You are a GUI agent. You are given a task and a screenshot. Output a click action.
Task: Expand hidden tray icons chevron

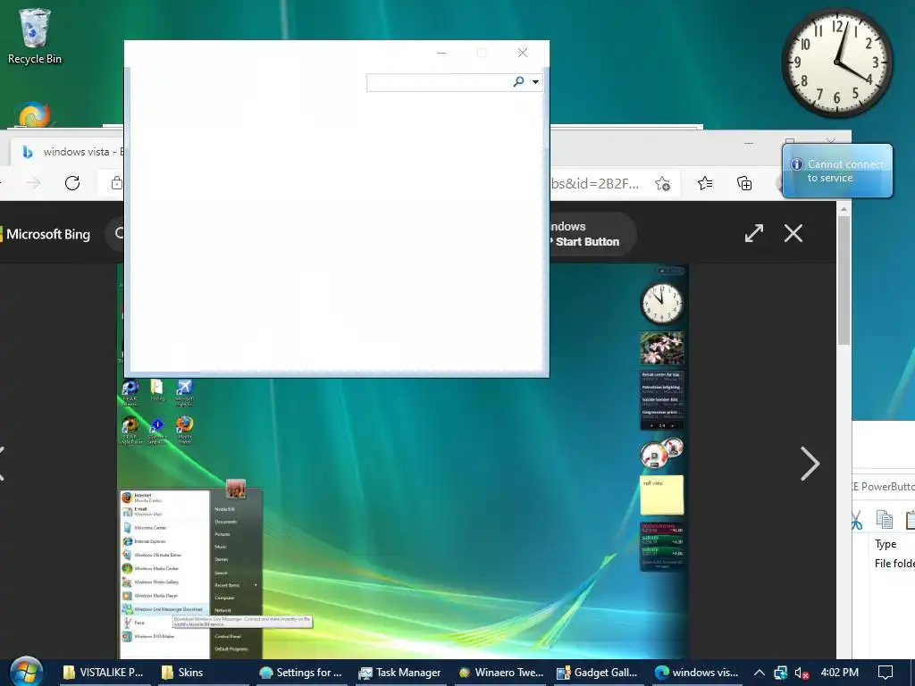tap(760, 673)
